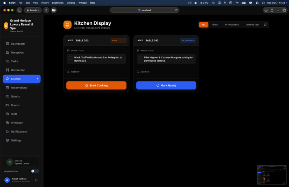Check the Black Truffle Risotto item circle
This screenshot has height=187, width=289.
pyautogui.click(x=70, y=58)
